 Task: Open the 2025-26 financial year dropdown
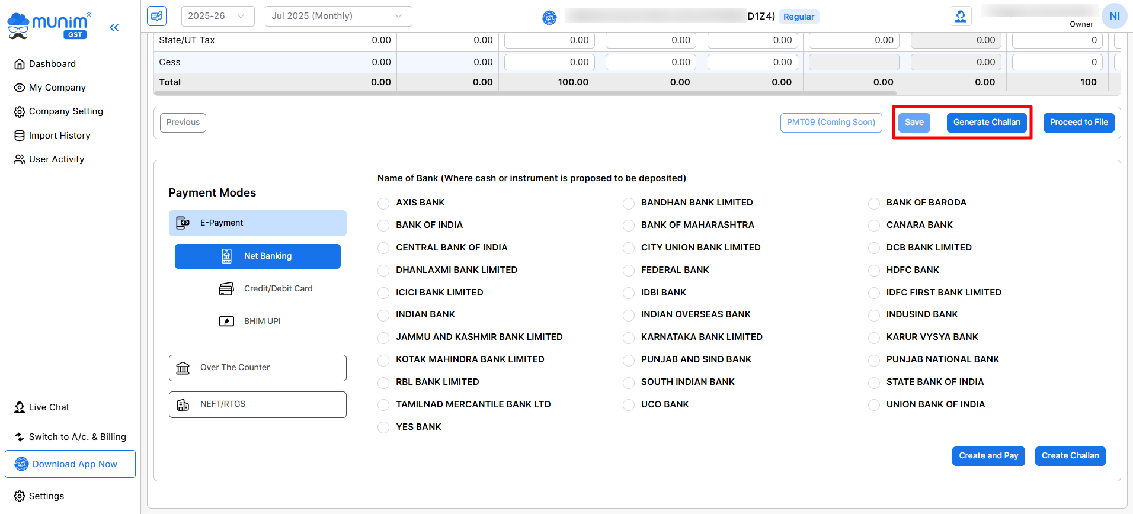[217, 16]
